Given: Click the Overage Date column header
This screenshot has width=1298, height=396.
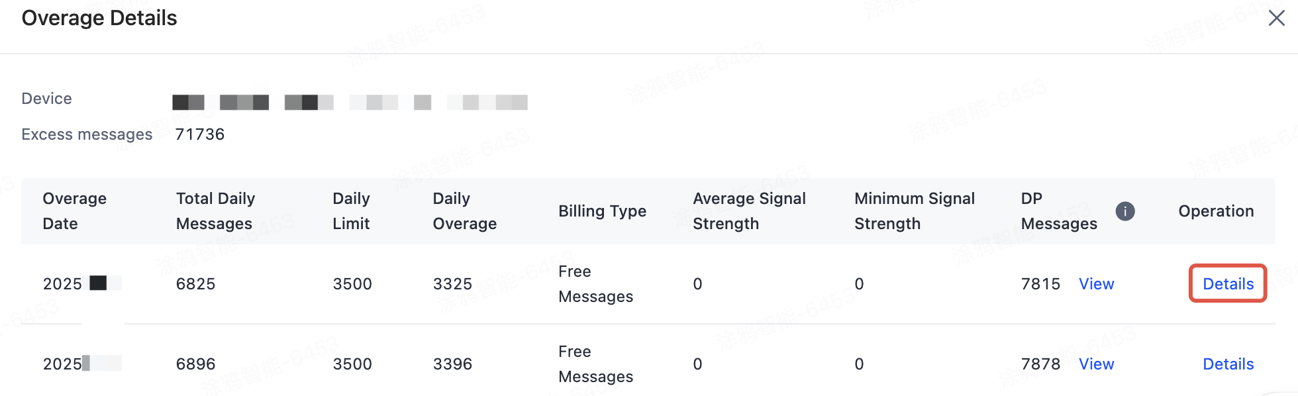Looking at the screenshot, I should [74, 211].
